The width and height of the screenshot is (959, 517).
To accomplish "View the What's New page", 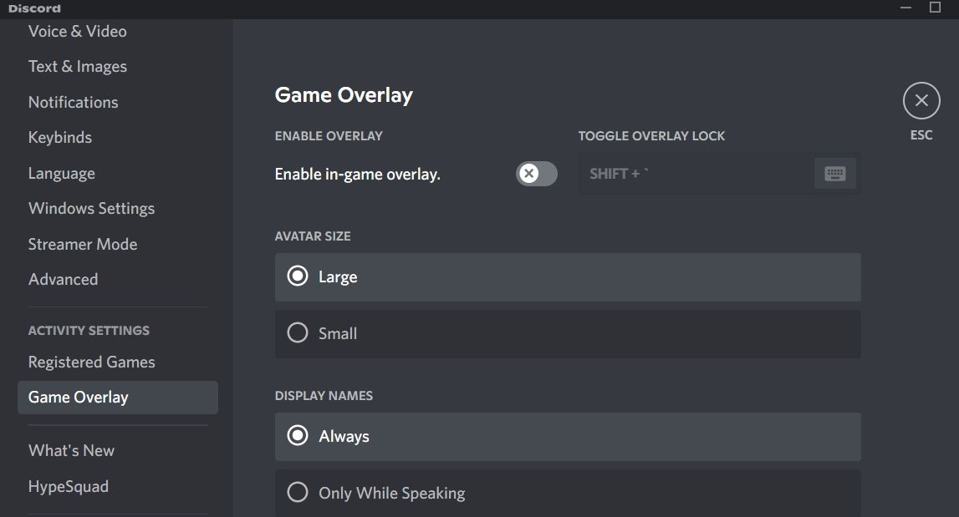I will (71, 449).
